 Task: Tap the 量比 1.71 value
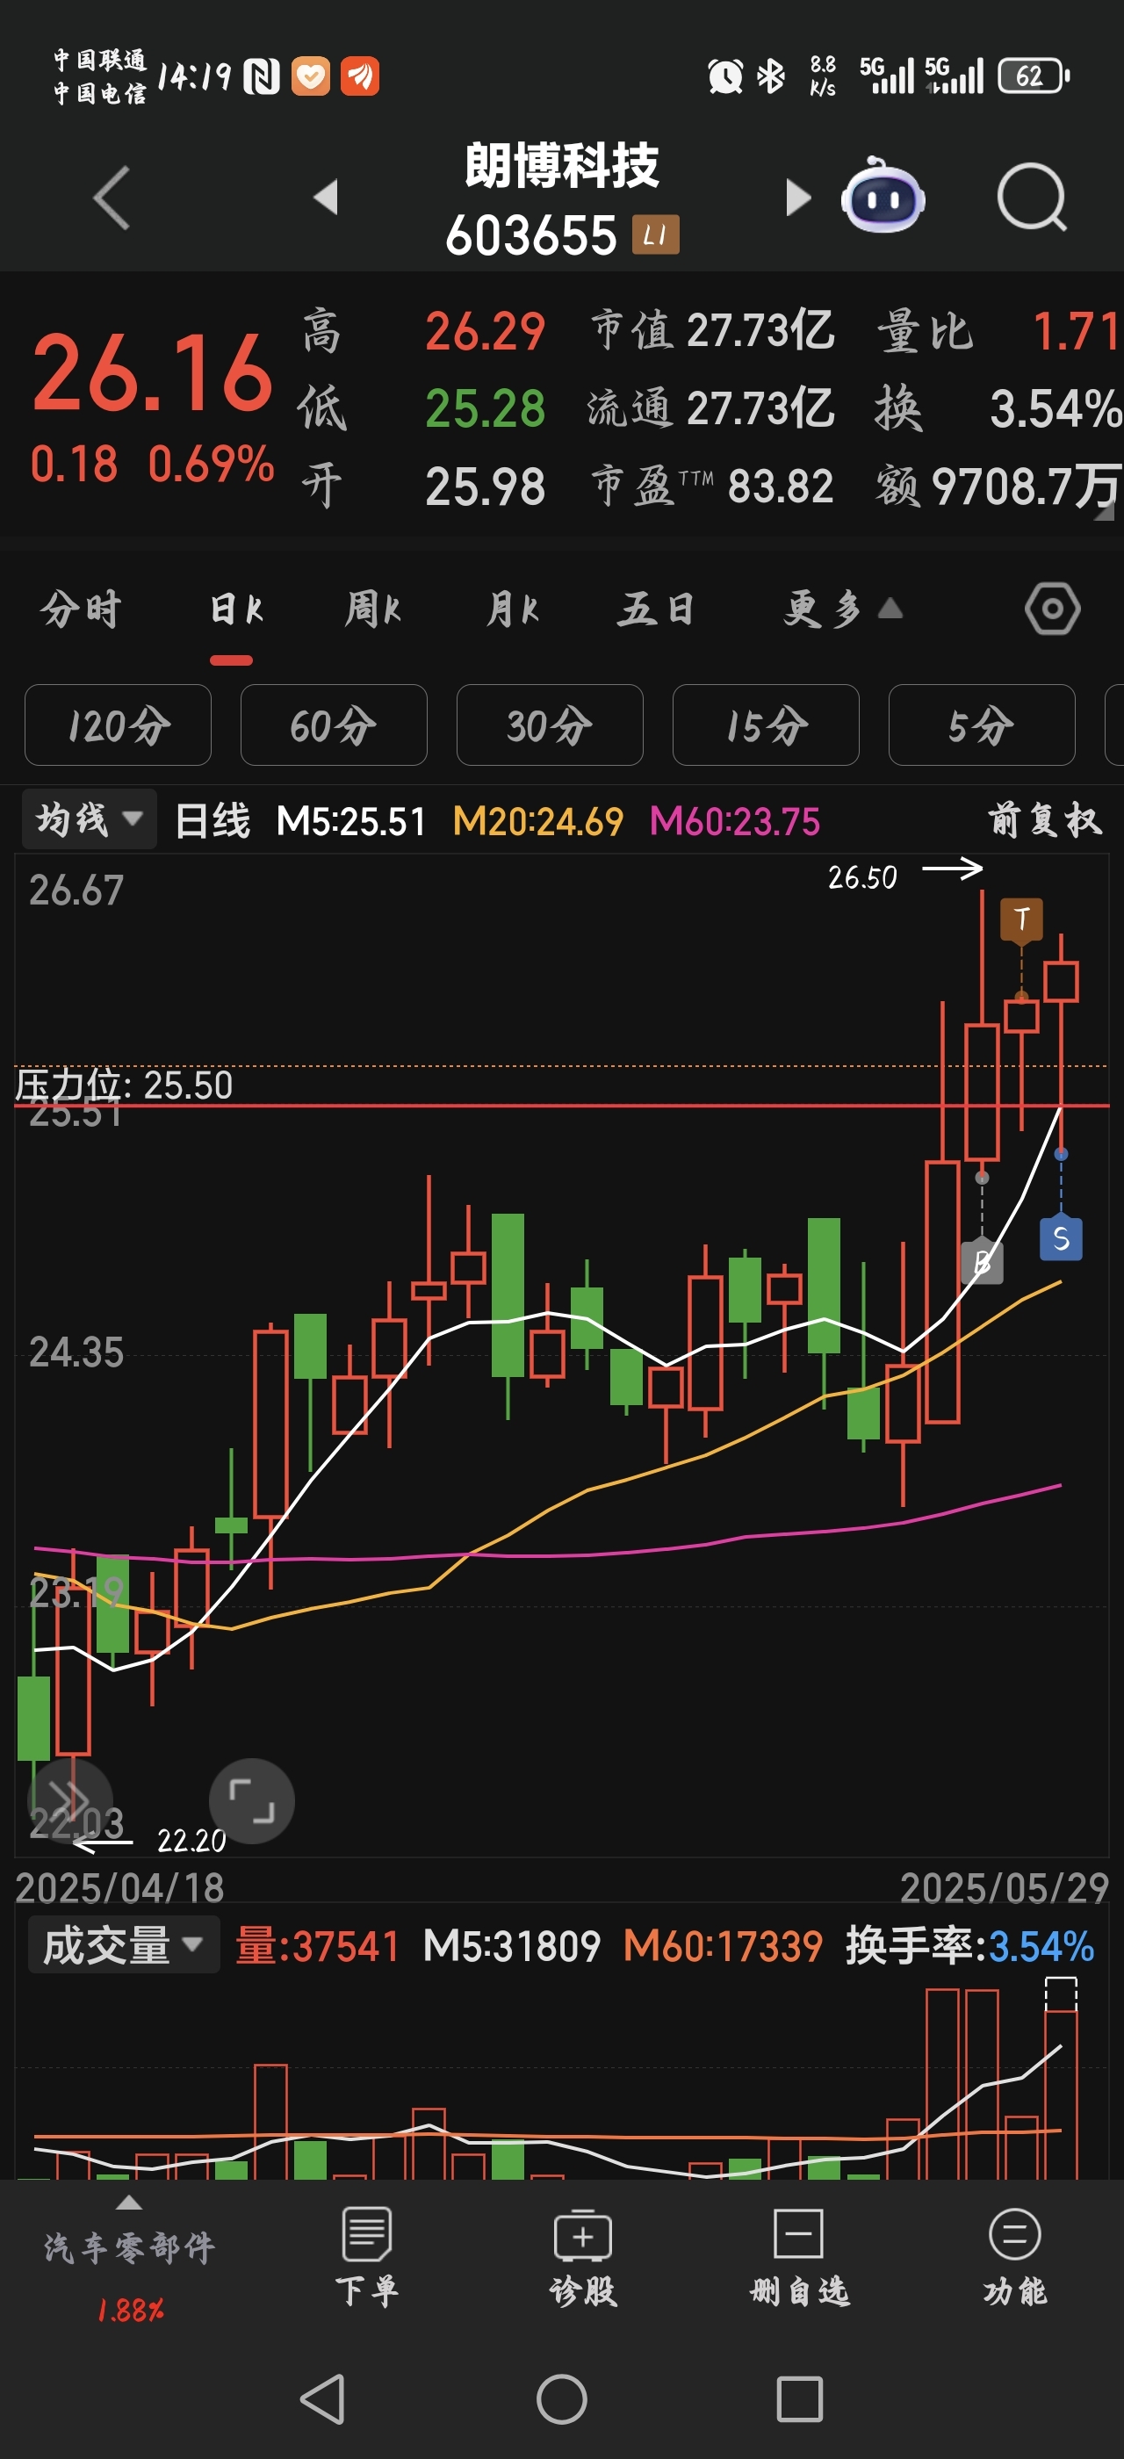(997, 331)
